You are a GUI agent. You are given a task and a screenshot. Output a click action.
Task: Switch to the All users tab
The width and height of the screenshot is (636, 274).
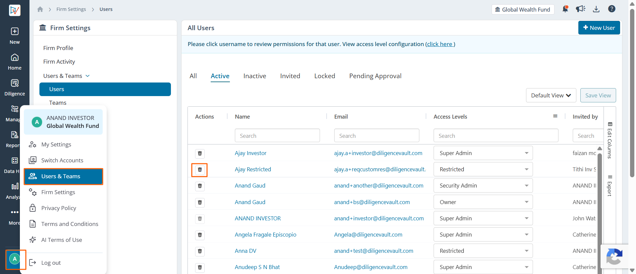pos(193,76)
